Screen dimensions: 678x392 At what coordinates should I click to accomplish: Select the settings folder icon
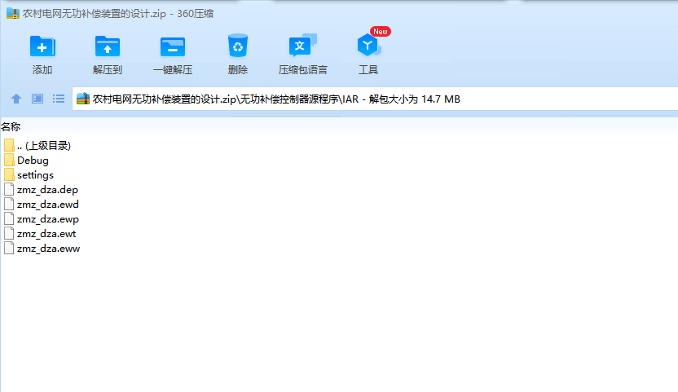(x=9, y=174)
